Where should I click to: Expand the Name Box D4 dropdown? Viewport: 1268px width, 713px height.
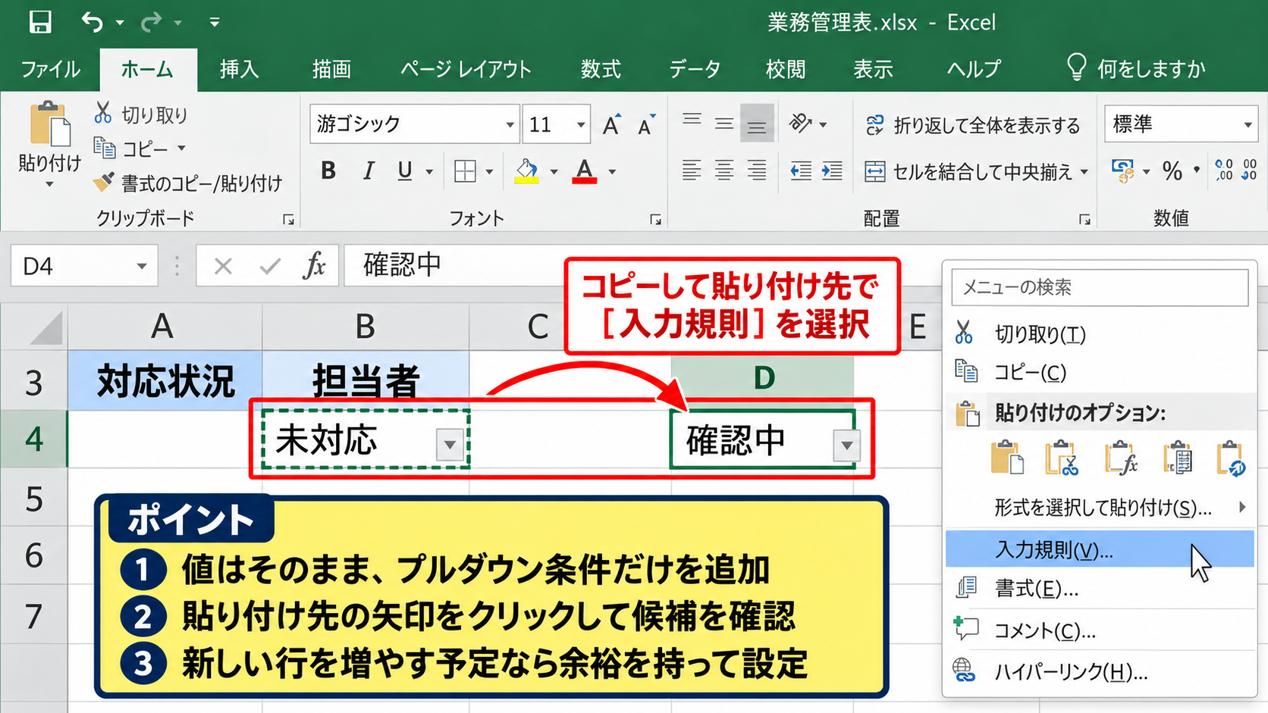141,266
